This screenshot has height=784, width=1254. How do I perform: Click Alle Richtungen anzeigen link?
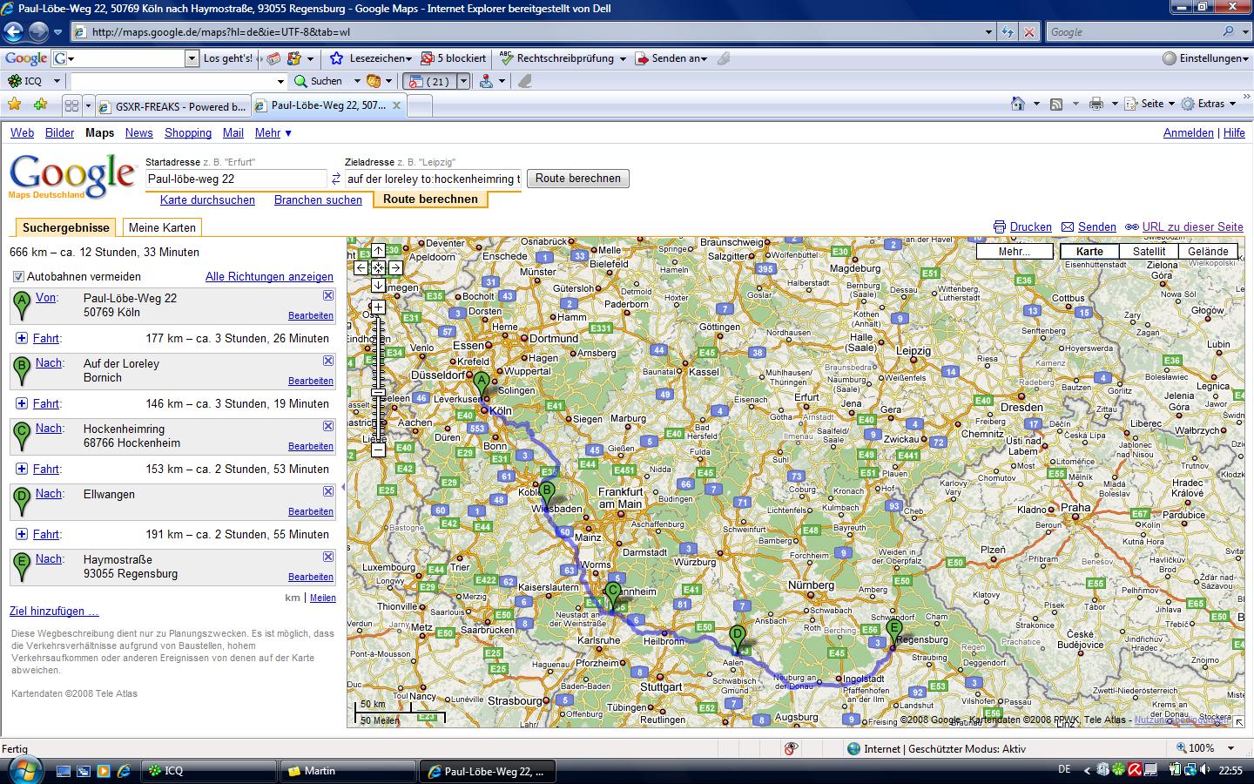(269, 277)
